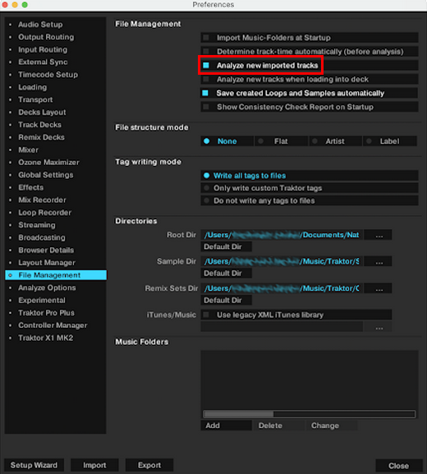The image size is (427, 474).
Task: Browse iTunes library path ellipsis button
Action: (x=379, y=327)
